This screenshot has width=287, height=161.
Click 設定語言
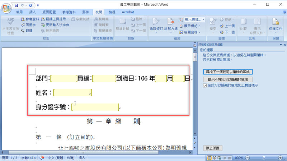point(50,31)
